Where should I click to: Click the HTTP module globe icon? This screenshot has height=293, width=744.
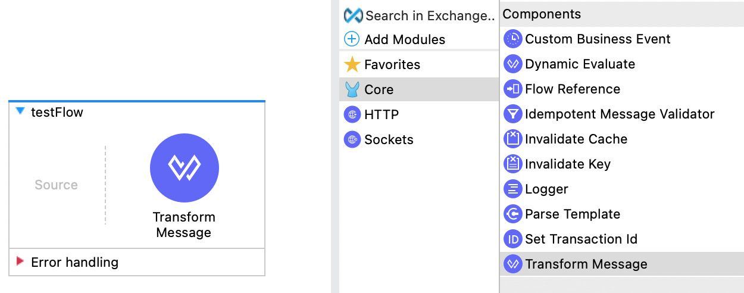[x=352, y=114]
